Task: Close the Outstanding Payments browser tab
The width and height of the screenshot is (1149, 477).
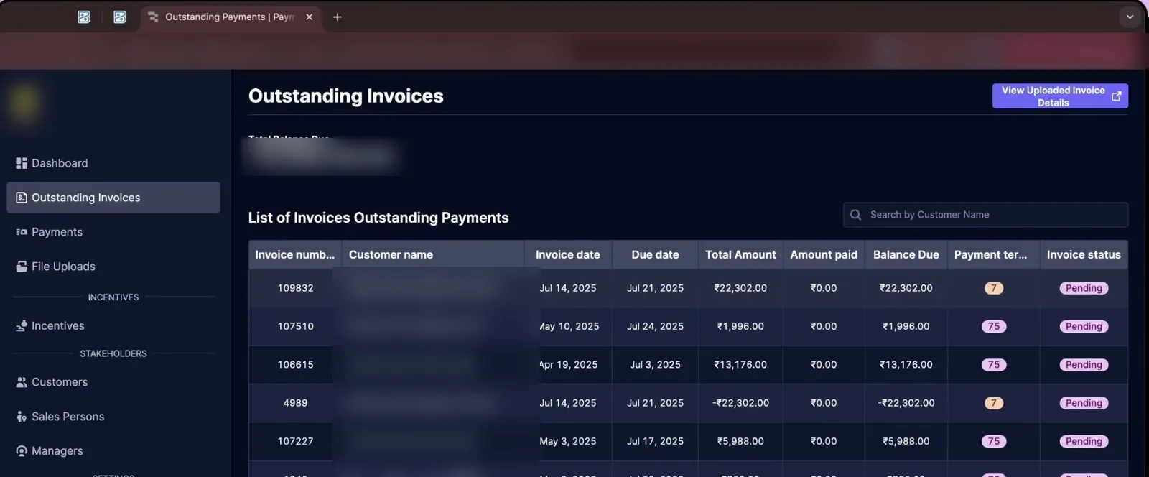Action: click(x=310, y=17)
